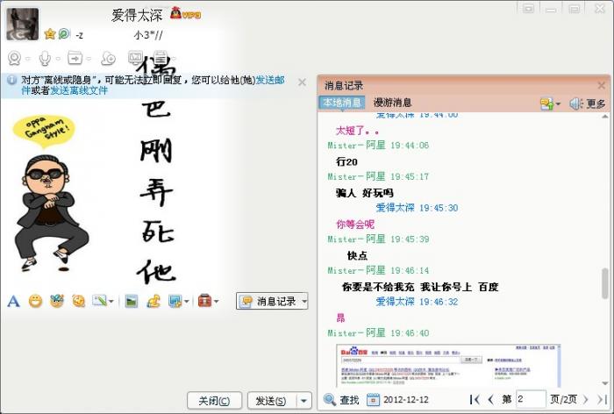Click the pink message 你等会呢
Image resolution: width=614 pixels, height=414 pixels.
355,225
